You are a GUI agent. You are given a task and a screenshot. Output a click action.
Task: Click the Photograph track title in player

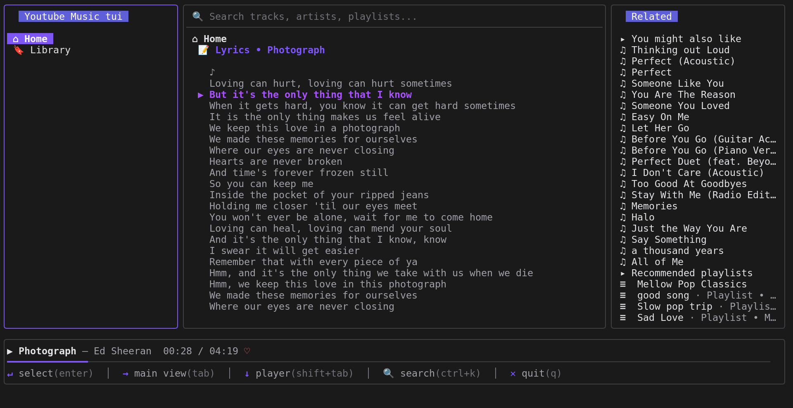pos(47,351)
